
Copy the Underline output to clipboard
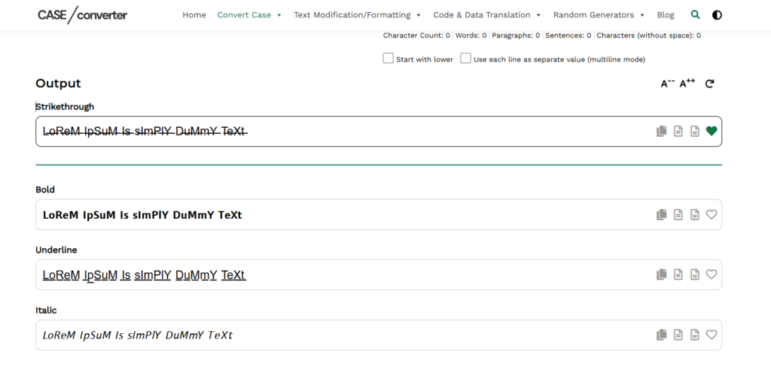tap(662, 274)
